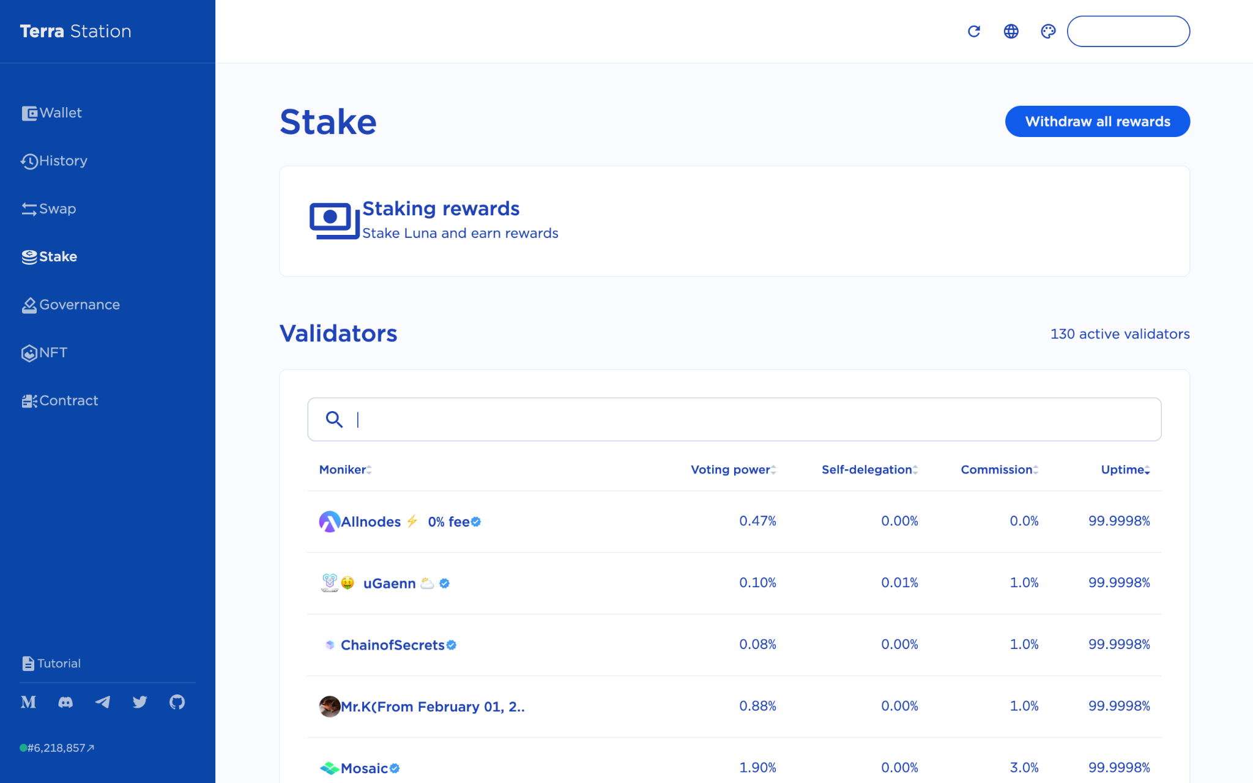This screenshot has height=783, width=1253.
Task: Click Allnodes commission 0.0%
Action: tap(1024, 521)
